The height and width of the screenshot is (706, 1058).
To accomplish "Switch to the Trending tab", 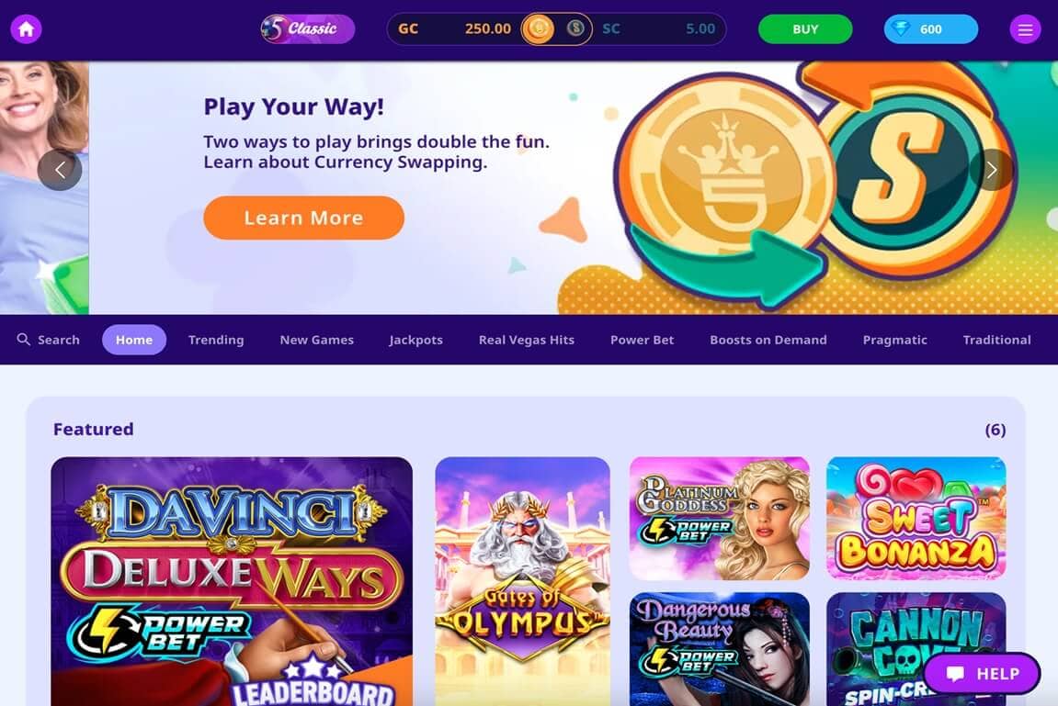I will 216,340.
